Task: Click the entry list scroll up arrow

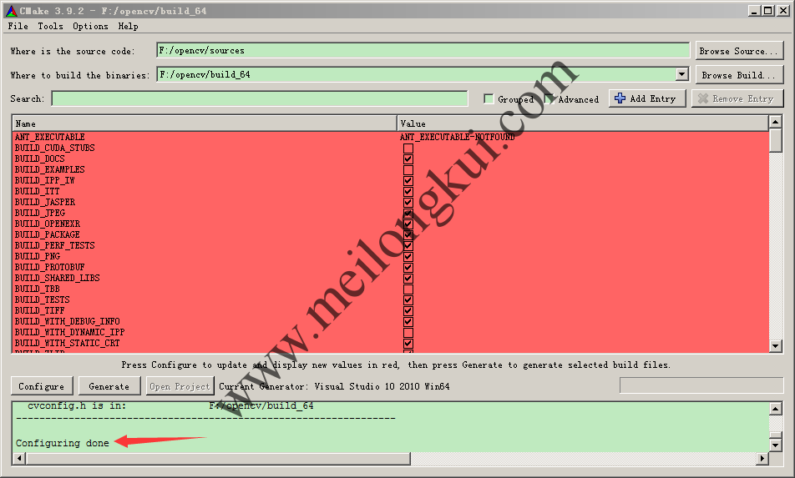Action: (775, 122)
